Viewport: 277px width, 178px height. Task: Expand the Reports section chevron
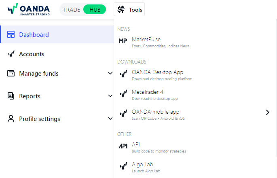coord(110,96)
